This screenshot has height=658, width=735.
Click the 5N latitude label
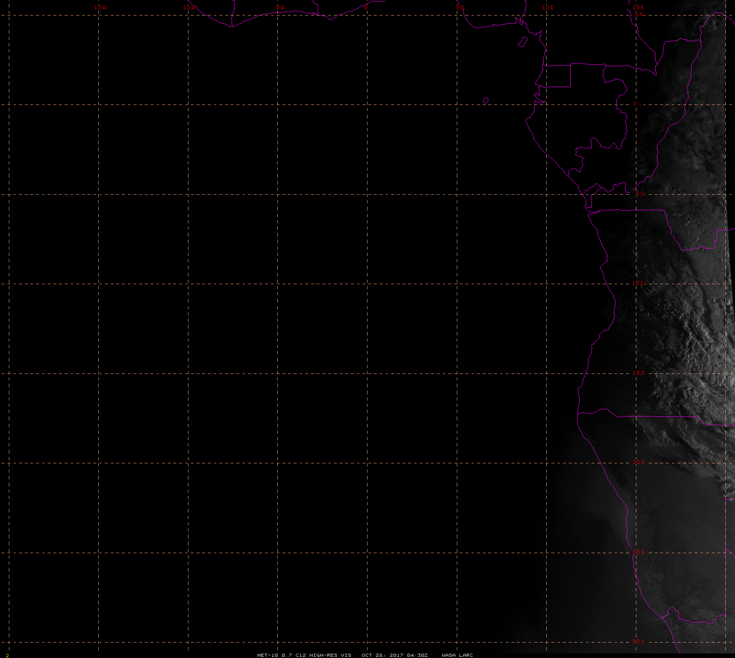click(639, 14)
